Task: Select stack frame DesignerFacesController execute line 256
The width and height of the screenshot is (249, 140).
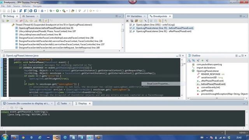Action: 56,38
